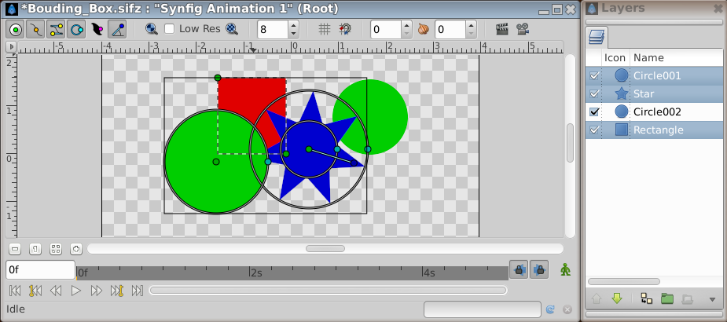This screenshot has height=322, width=727.
Task: Click the Layers panel tab icon
Action: 597,37
